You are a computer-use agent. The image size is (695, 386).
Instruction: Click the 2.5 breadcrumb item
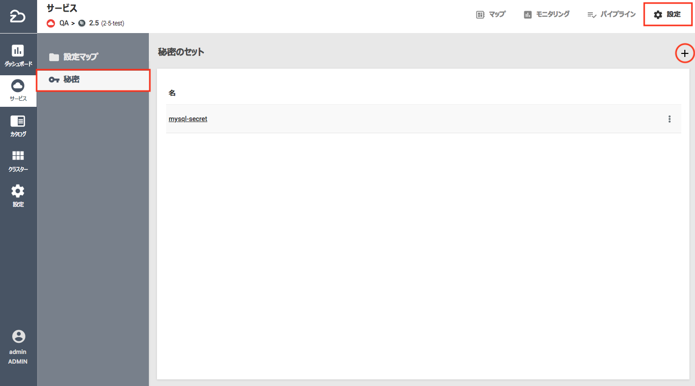(94, 23)
